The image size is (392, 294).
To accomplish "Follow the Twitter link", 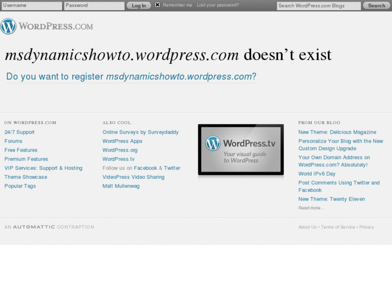I will click(172, 168).
